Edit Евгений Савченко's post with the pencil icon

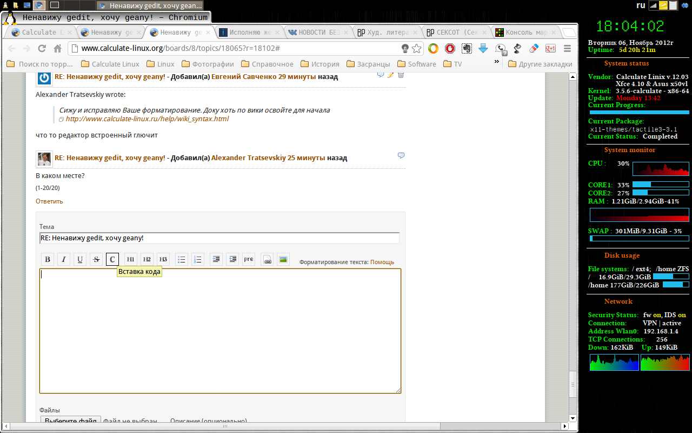pyautogui.click(x=391, y=74)
